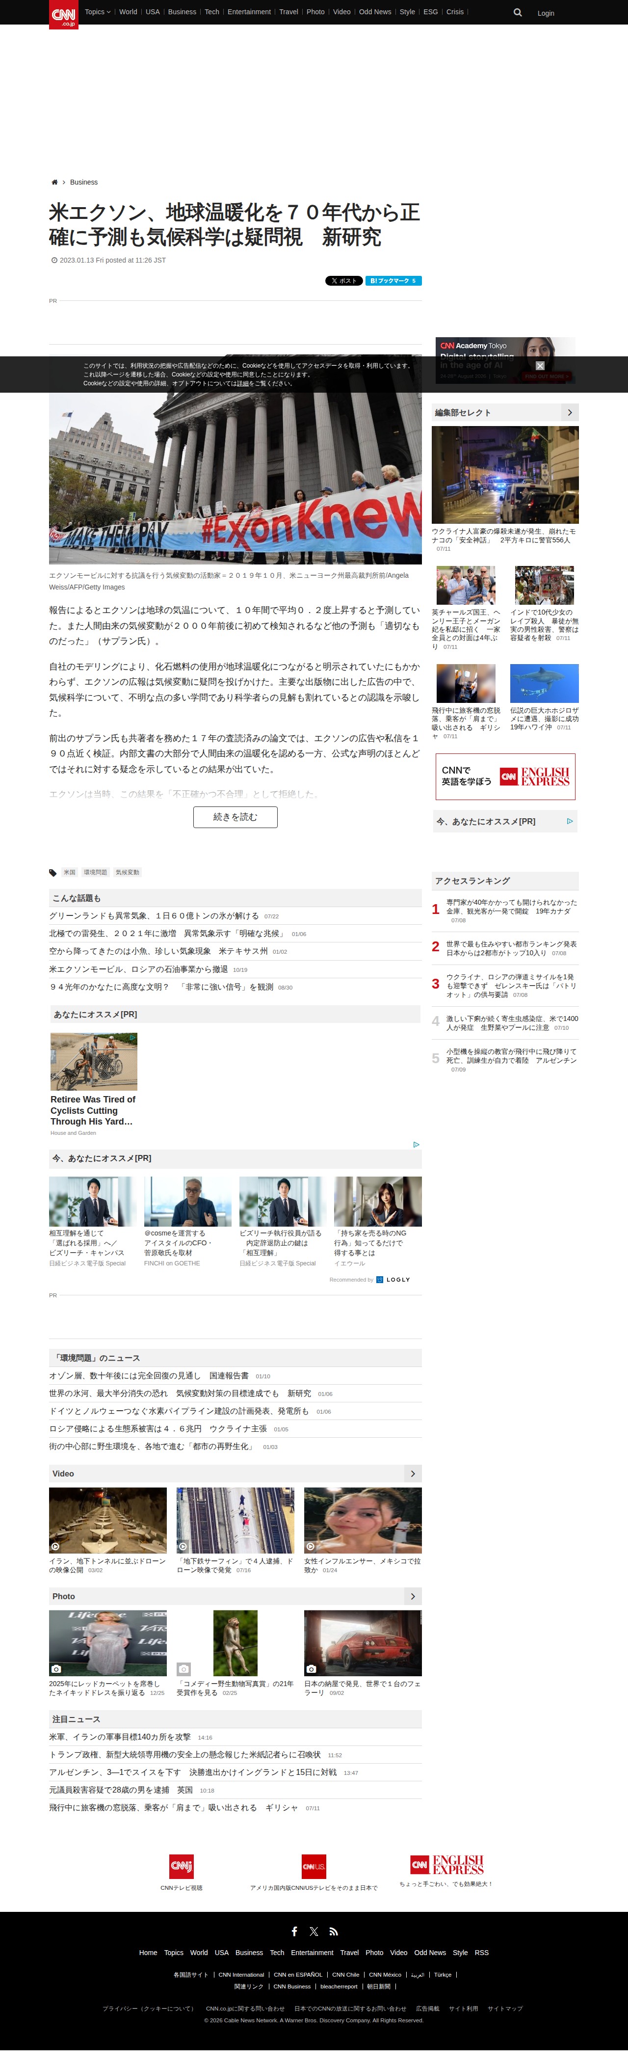
Task: Expand the 編集部セレクト section arrow
Action: point(570,412)
